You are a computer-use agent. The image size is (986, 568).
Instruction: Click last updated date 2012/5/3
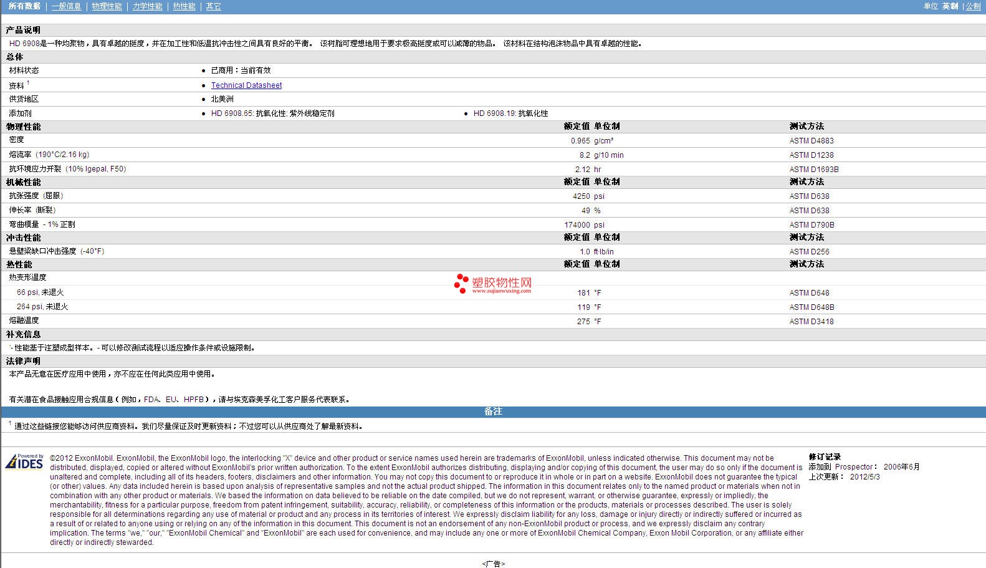(865, 476)
